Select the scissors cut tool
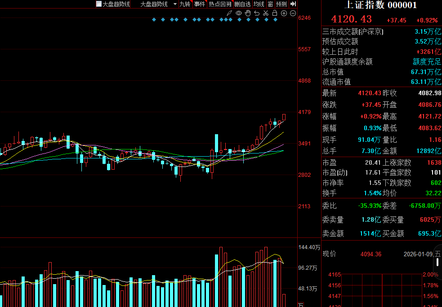The image size is (442, 307). [x=266, y=13]
